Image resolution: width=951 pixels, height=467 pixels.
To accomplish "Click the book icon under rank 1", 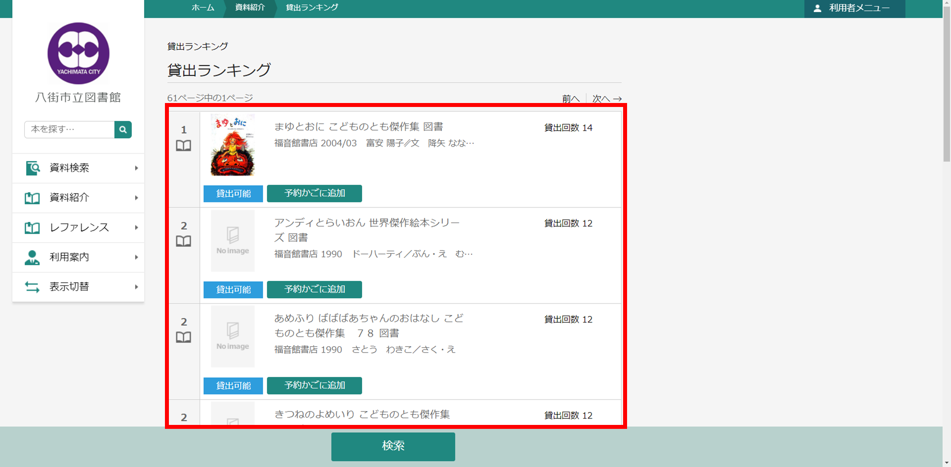I will [183, 146].
